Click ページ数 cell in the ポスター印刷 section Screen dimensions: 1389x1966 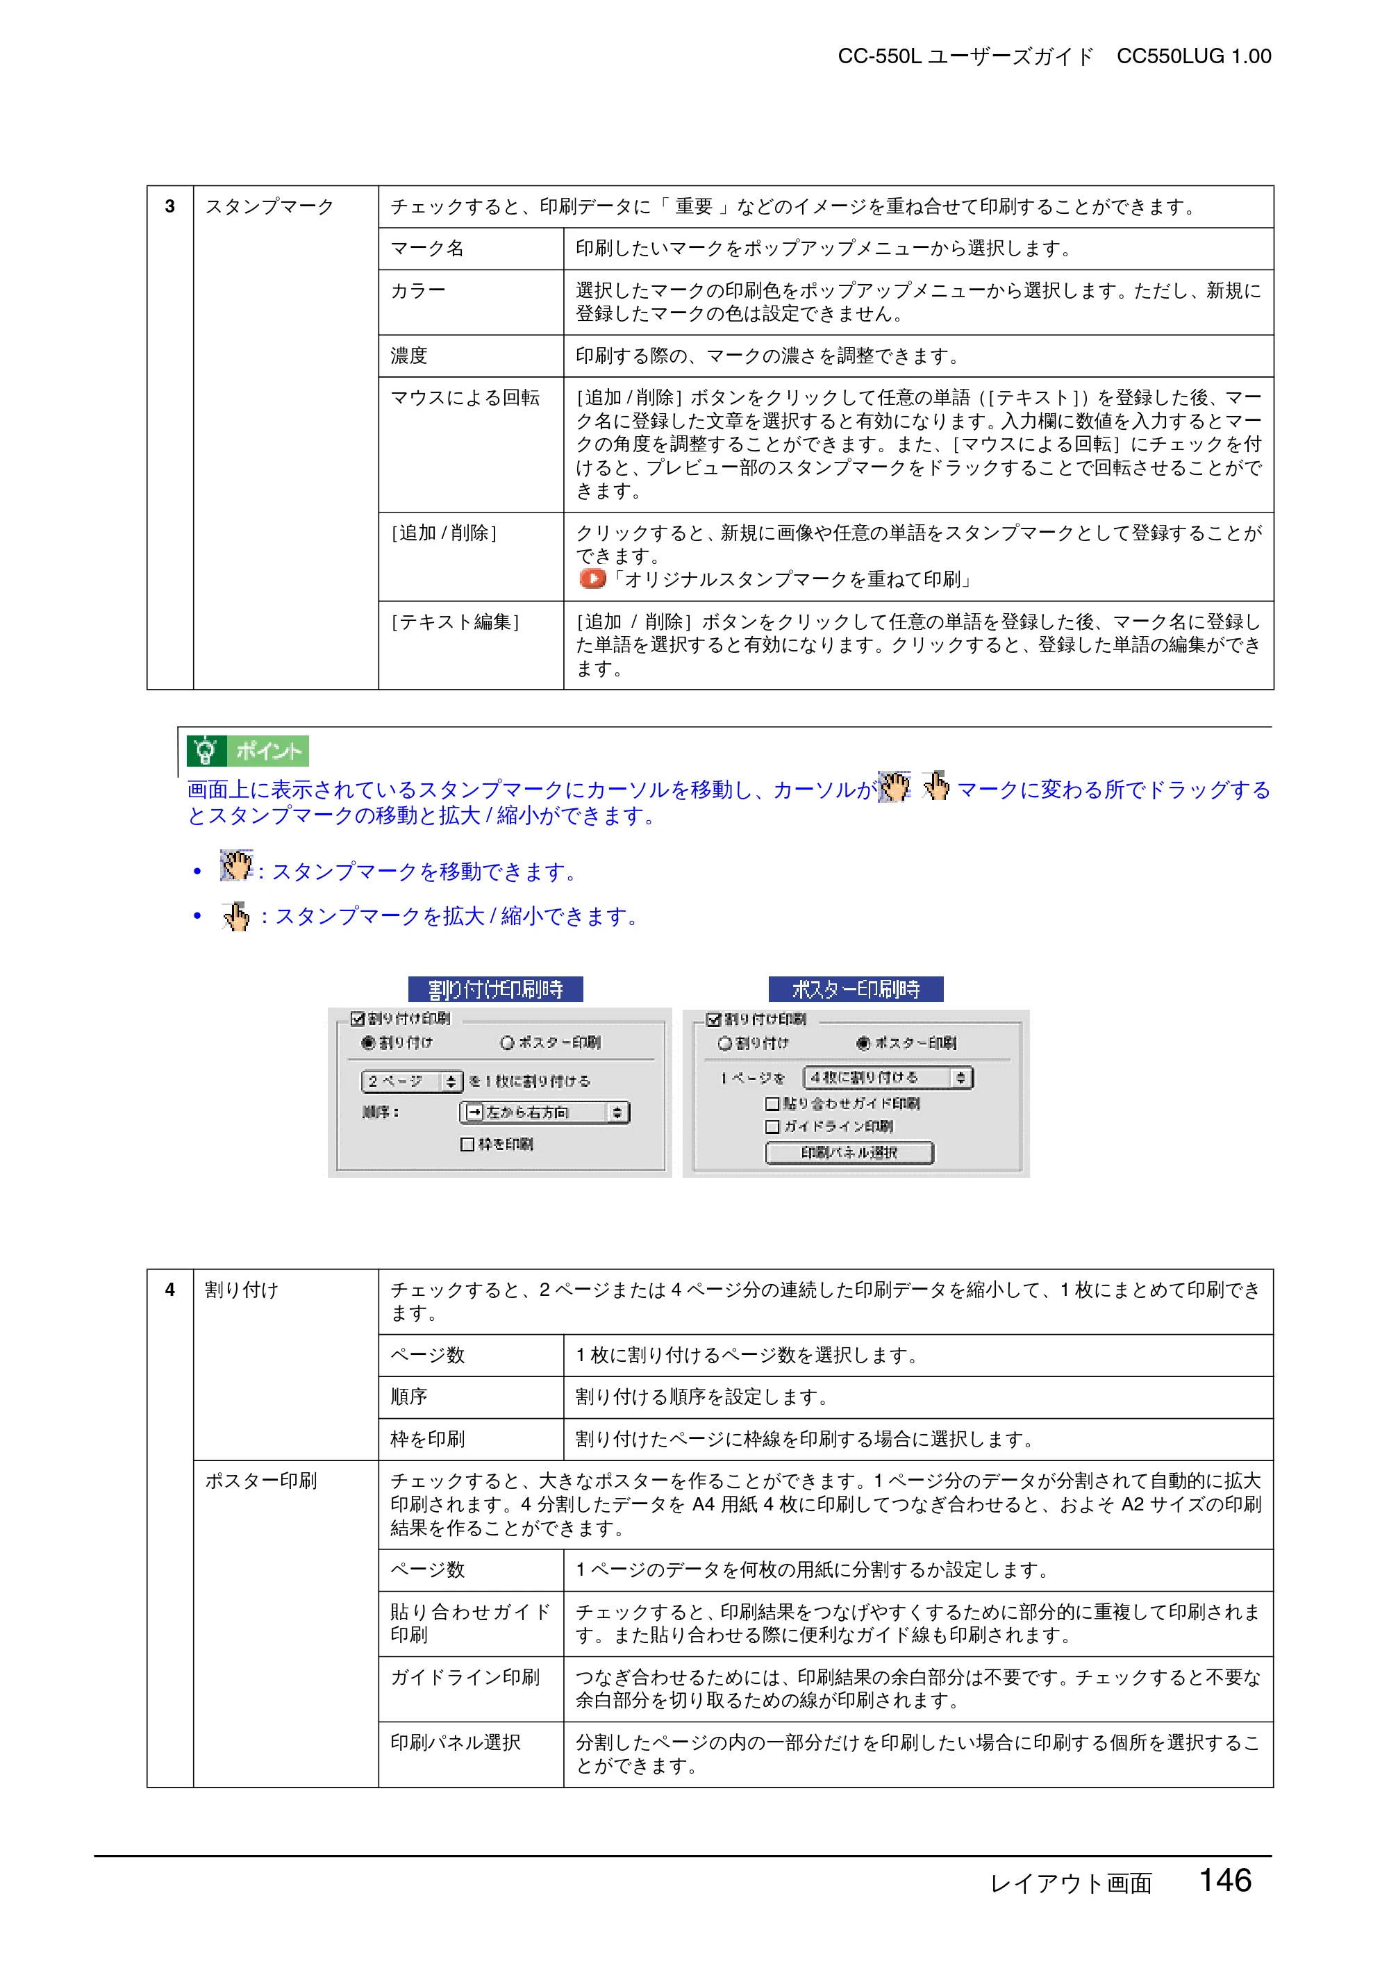tap(471, 1570)
